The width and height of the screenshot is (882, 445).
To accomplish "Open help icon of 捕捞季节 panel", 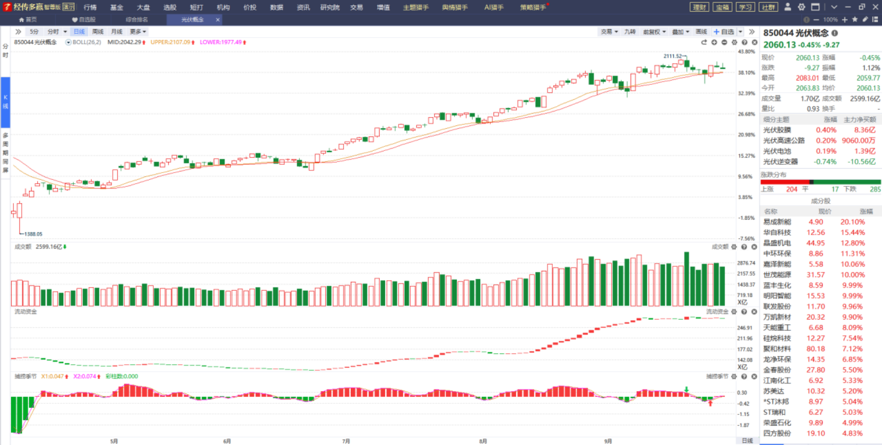I will 744,377.
